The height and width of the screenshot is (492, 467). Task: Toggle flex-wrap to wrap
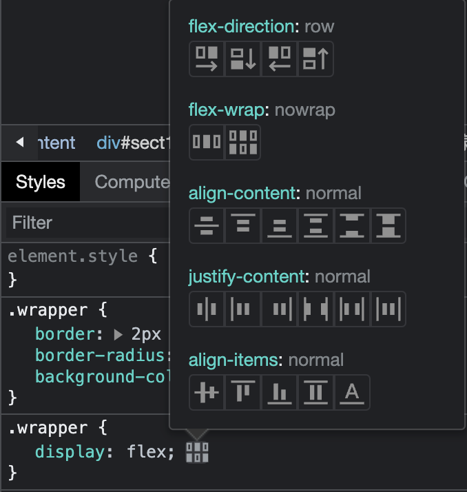[x=242, y=142]
